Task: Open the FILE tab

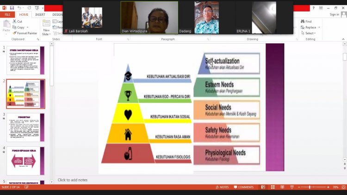Action: [7, 14]
